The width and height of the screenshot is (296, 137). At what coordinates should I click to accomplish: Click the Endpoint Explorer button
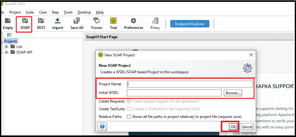pyautogui.click(x=190, y=24)
